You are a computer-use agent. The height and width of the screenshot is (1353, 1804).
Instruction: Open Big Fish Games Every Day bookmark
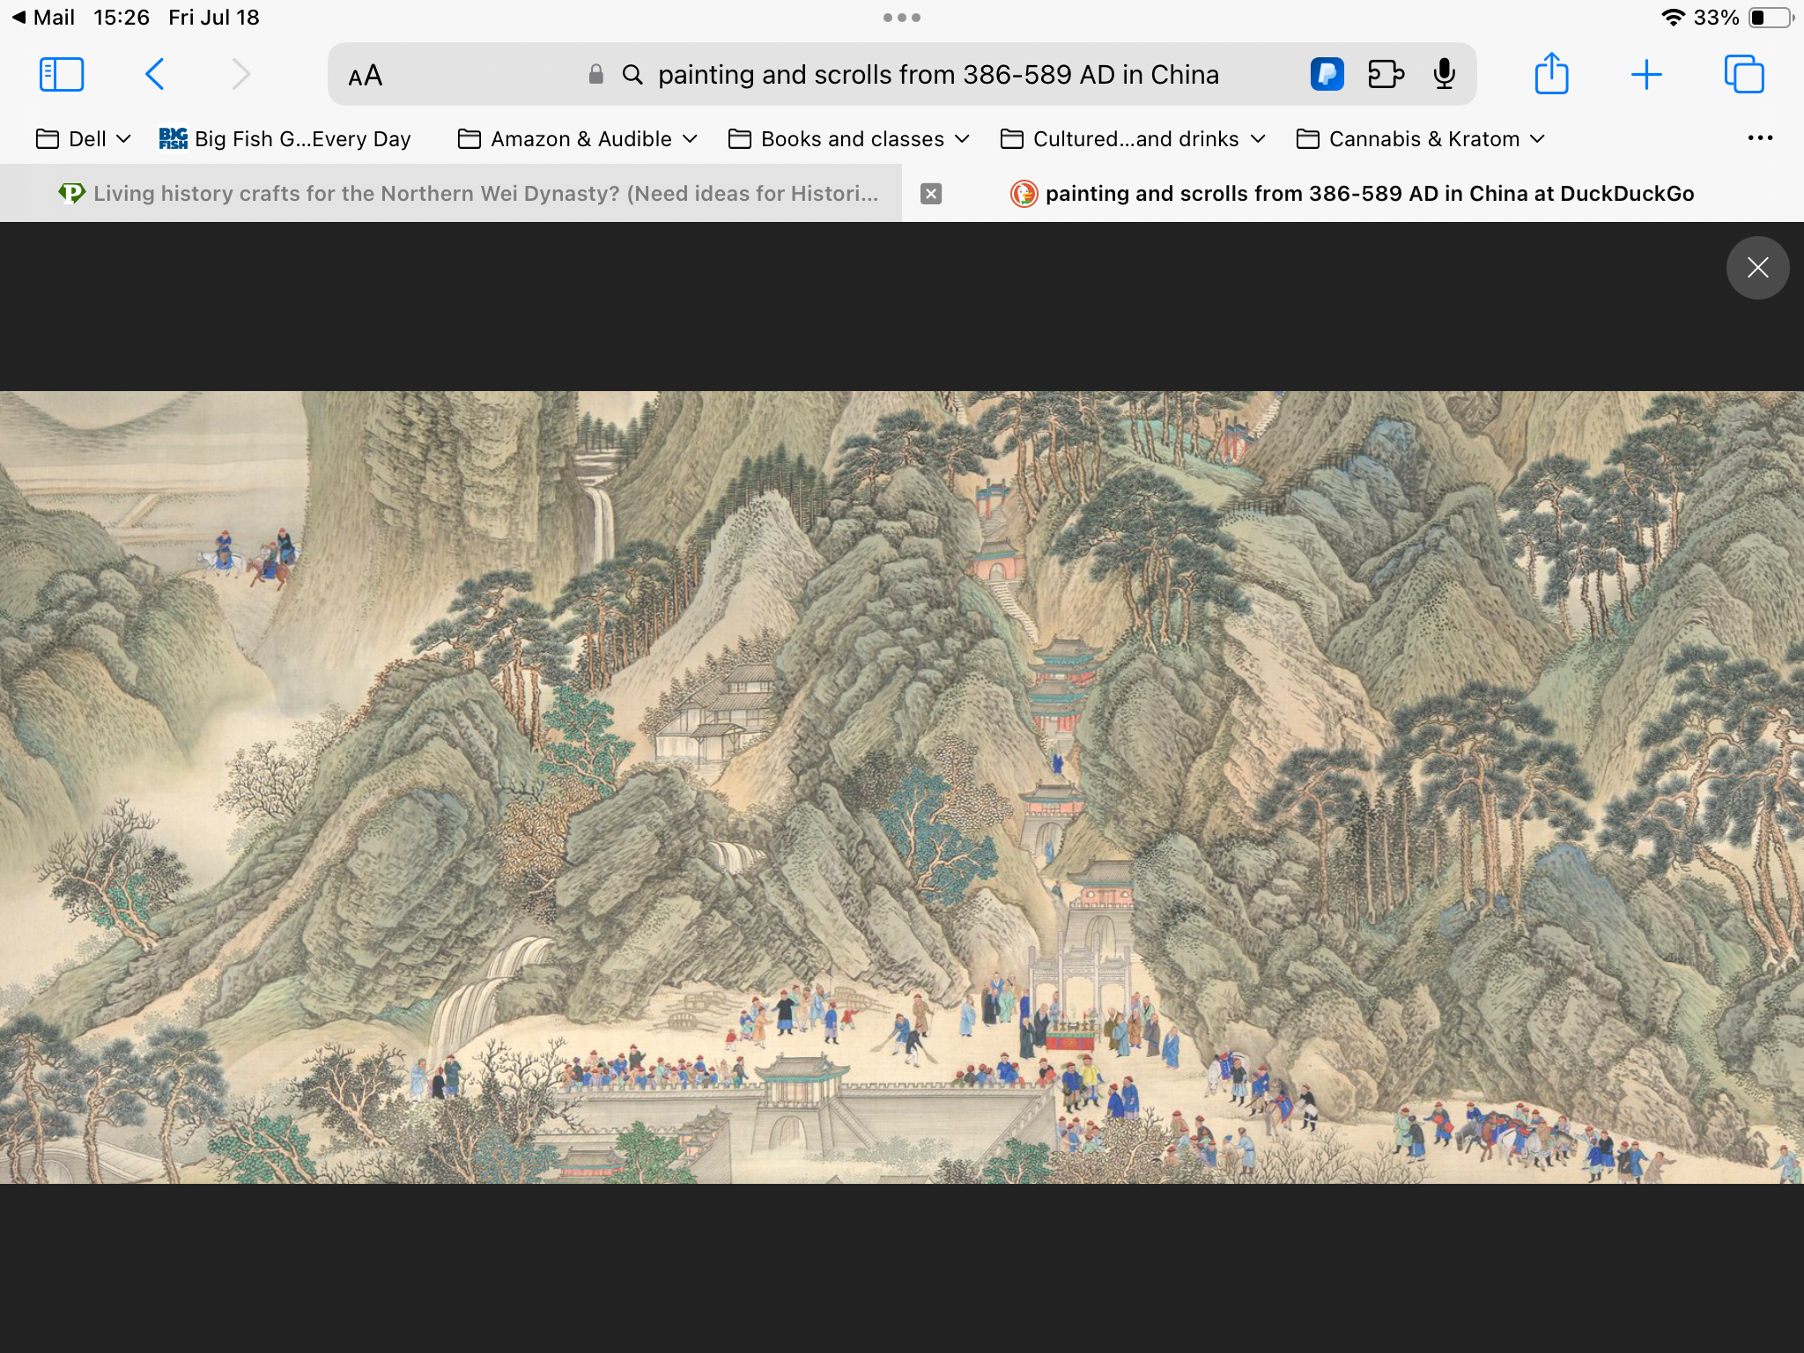tap(285, 139)
